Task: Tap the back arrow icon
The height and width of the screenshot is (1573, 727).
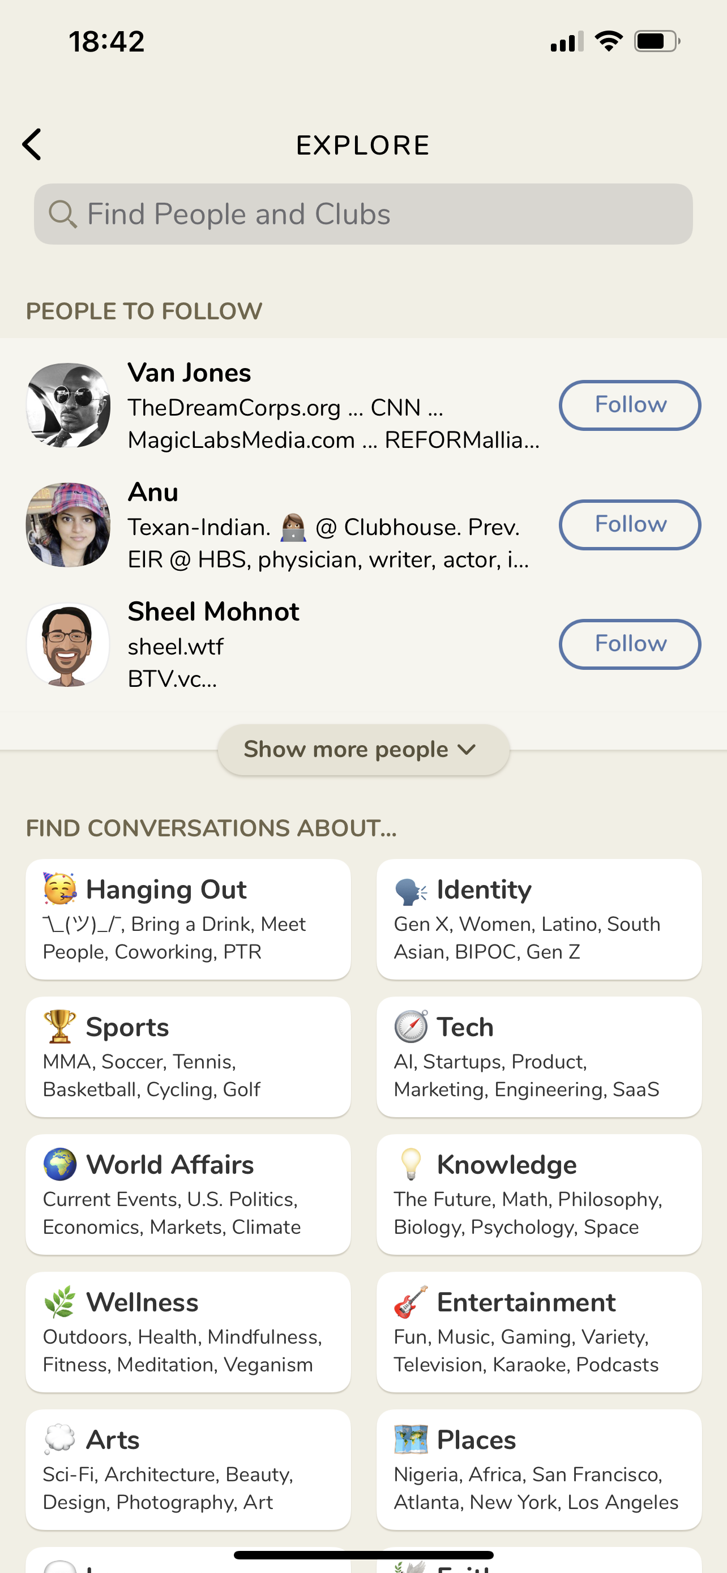Action: (32, 145)
